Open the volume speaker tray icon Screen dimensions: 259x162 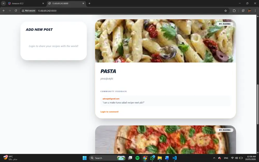pyautogui.click(x=236, y=158)
